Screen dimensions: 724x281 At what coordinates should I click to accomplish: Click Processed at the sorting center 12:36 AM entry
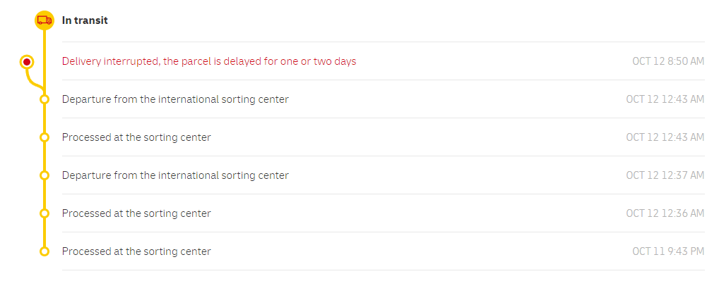[136, 213]
